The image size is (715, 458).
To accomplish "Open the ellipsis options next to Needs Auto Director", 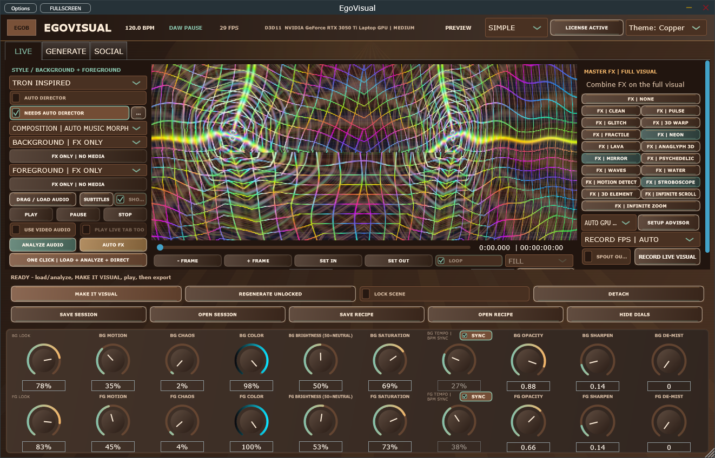I will tap(138, 113).
